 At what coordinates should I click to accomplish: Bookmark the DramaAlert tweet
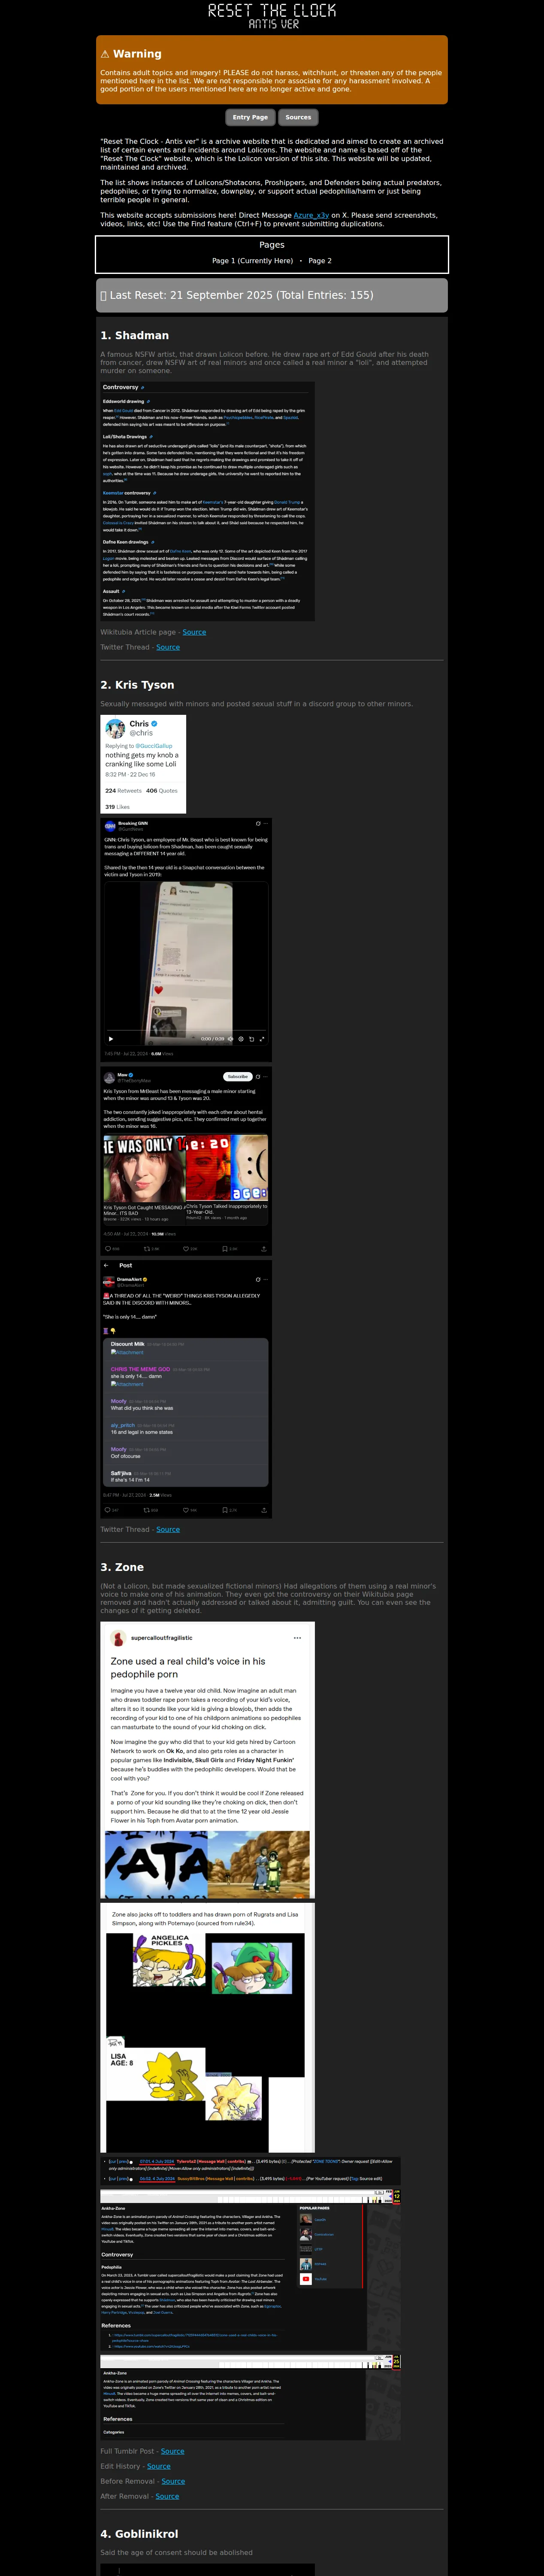224,1510
